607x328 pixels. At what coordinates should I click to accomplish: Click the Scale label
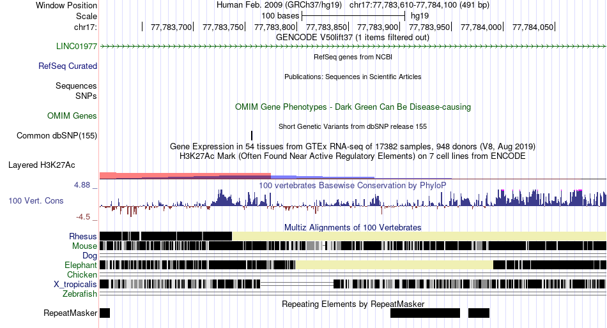[87, 16]
